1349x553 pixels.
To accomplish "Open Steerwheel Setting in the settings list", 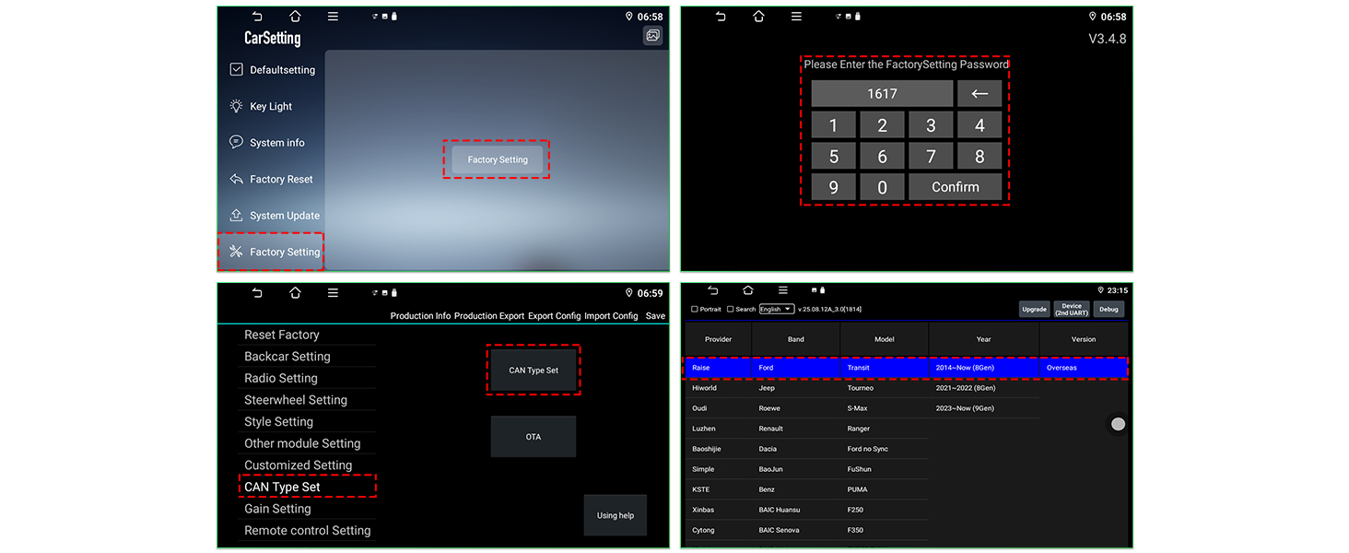I will click(296, 400).
